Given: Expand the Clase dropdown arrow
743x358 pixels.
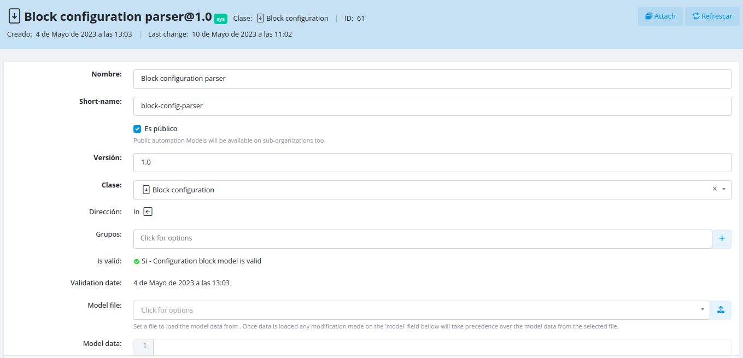Looking at the screenshot, I should (x=724, y=189).
